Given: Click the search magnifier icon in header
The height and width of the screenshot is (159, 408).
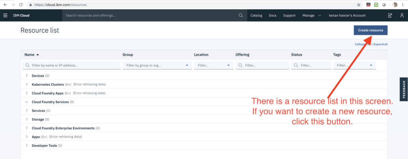Looking at the screenshot, I should [241, 16].
